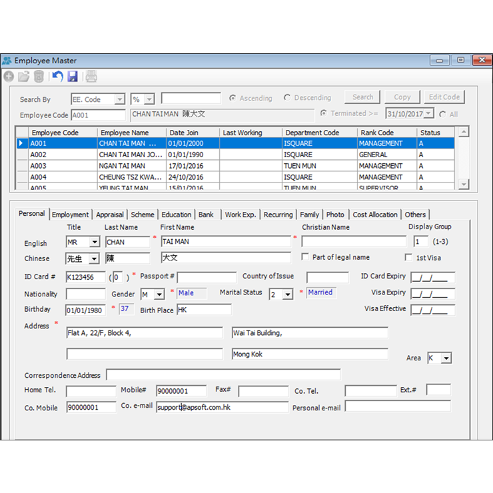493x493 pixels.
Task: Click the print icon in toolbar
Action: click(x=91, y=77)
